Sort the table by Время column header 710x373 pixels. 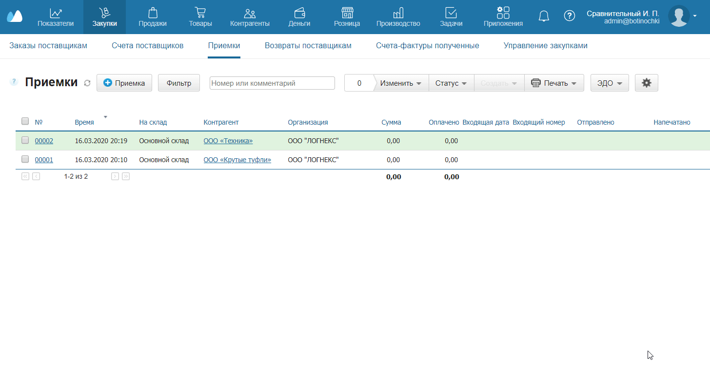point(84,122)
